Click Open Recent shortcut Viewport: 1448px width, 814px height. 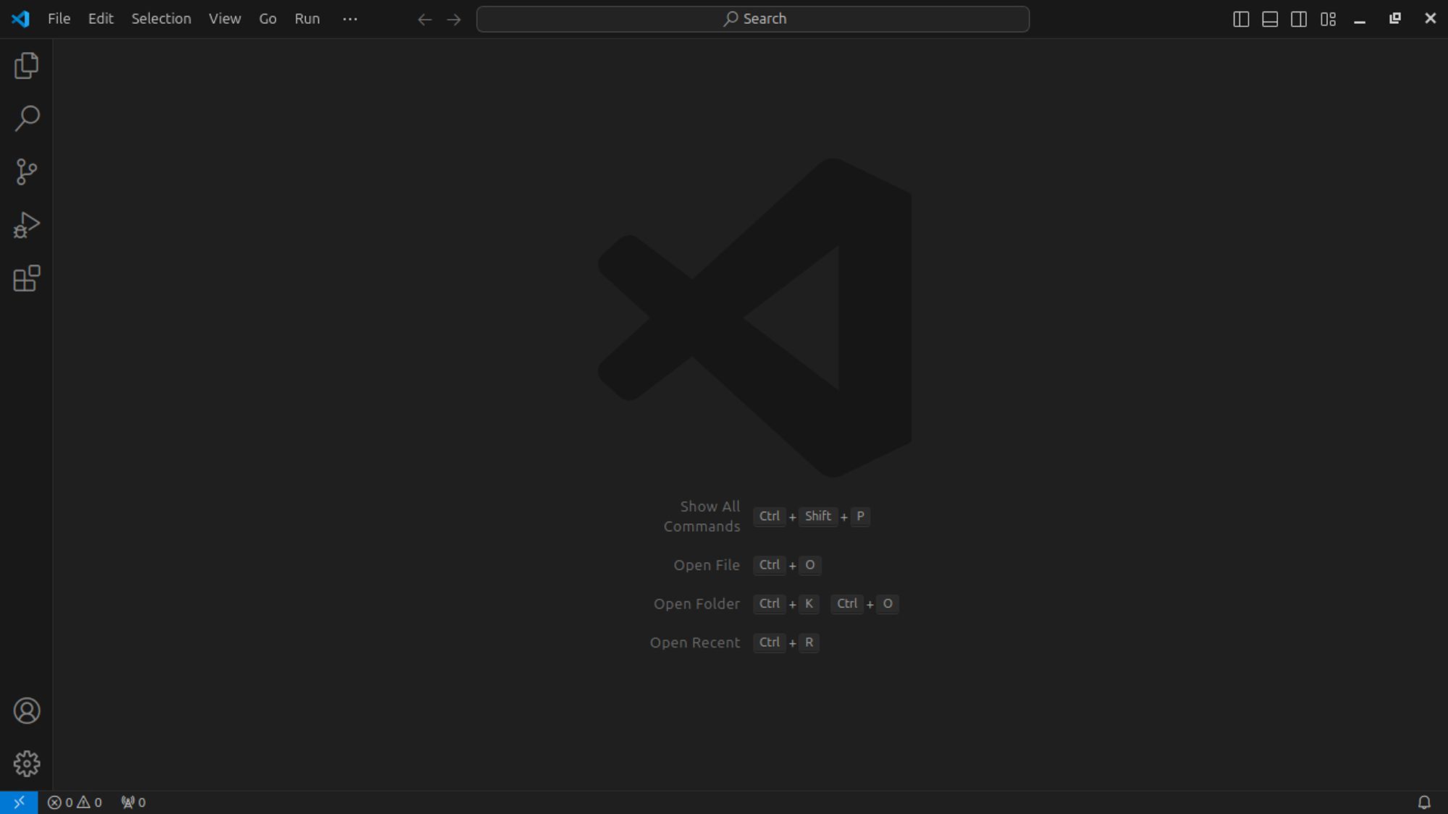786,642
